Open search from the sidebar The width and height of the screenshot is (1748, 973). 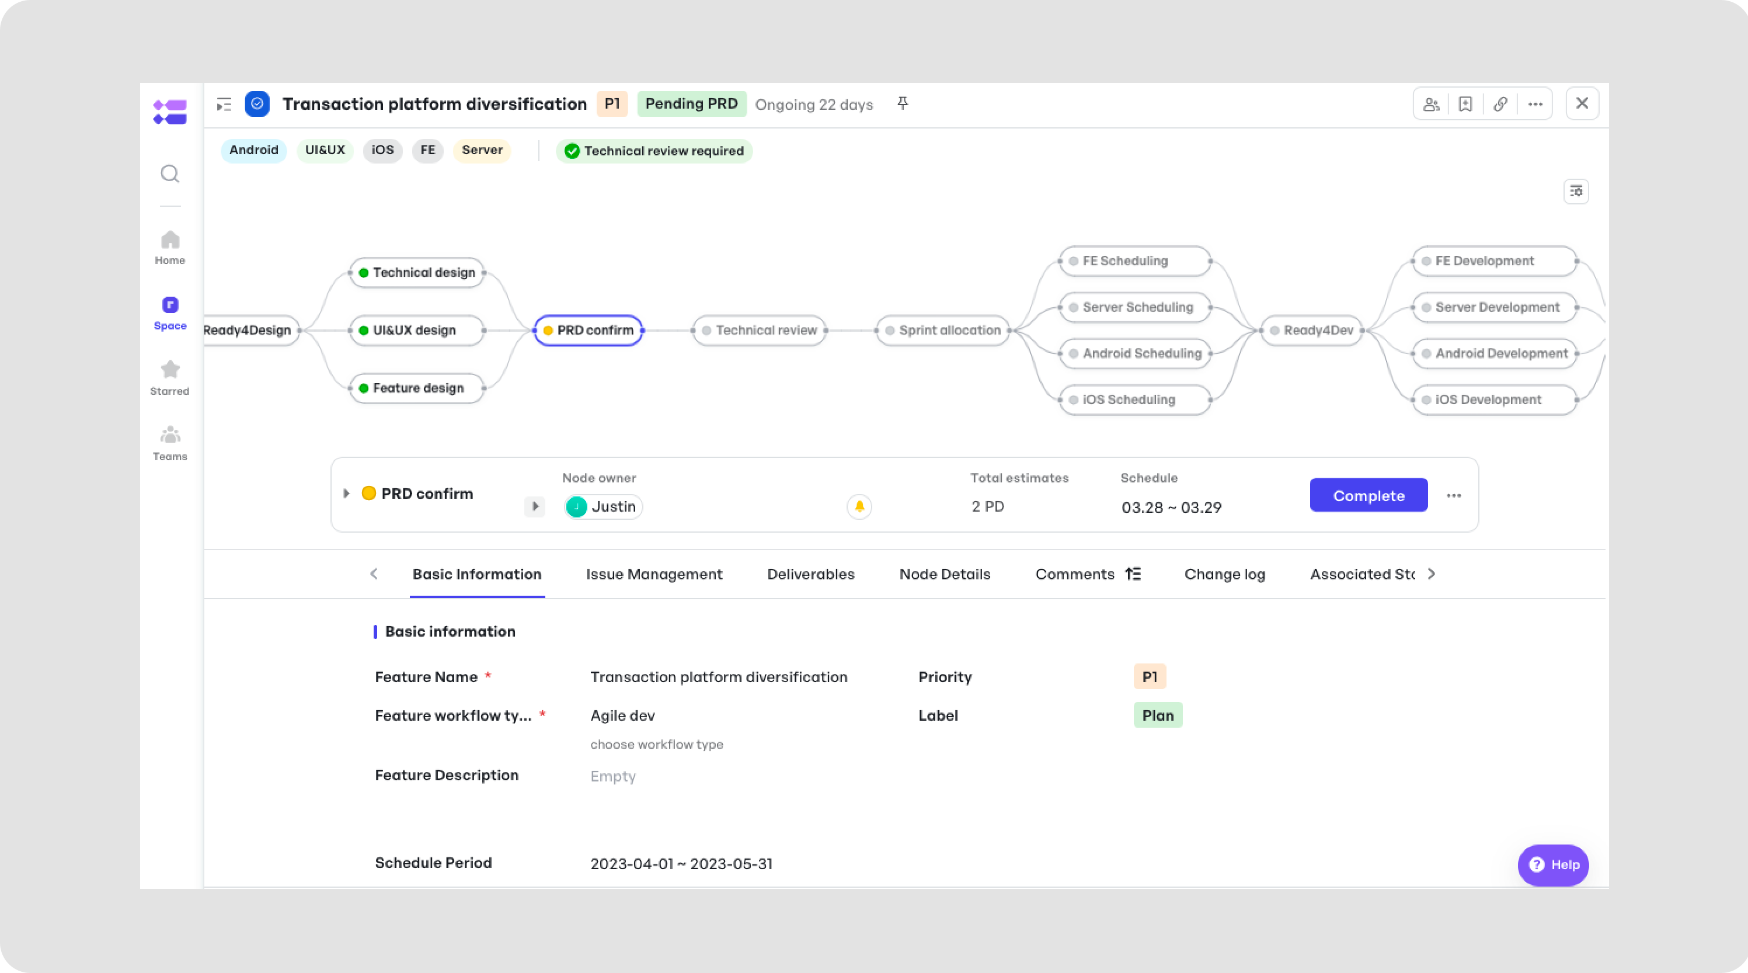[x=170, y=174]
